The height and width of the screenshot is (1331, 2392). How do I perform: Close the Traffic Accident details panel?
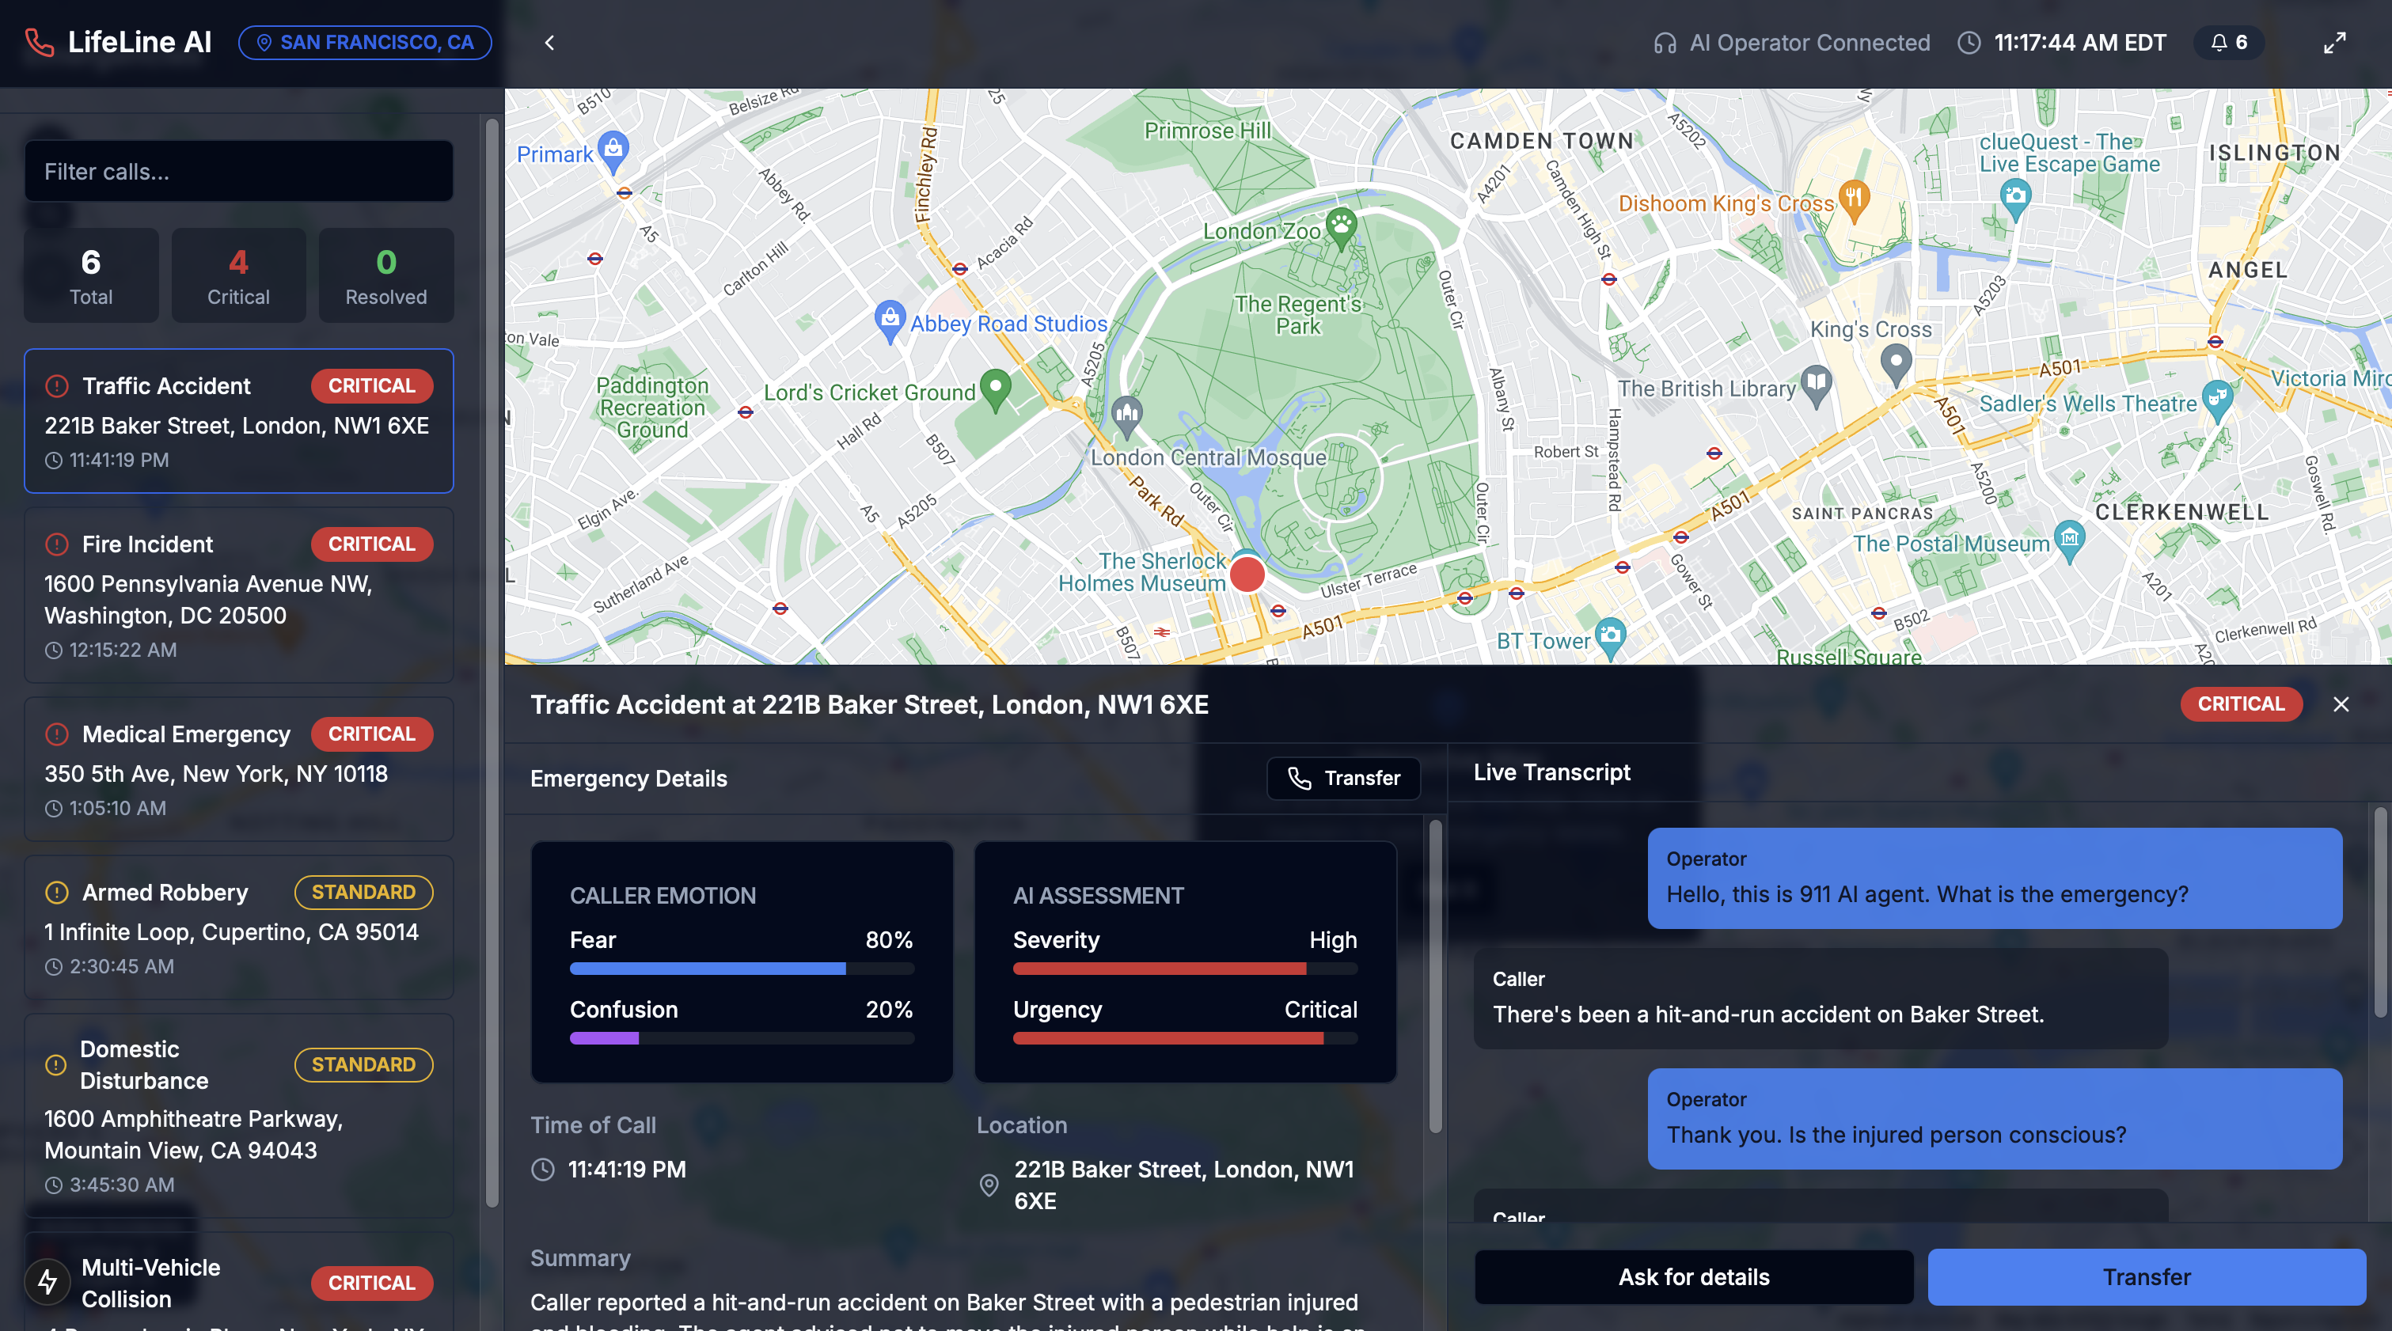click(x=2341, y=704)
